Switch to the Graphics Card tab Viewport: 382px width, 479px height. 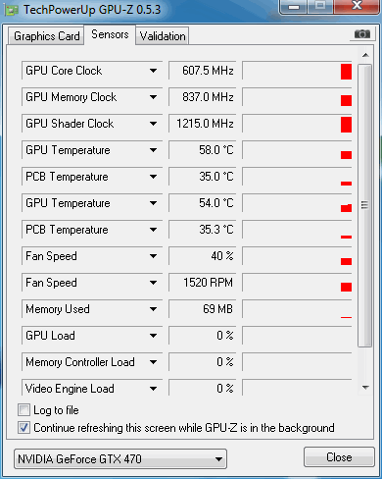[47, 36]
